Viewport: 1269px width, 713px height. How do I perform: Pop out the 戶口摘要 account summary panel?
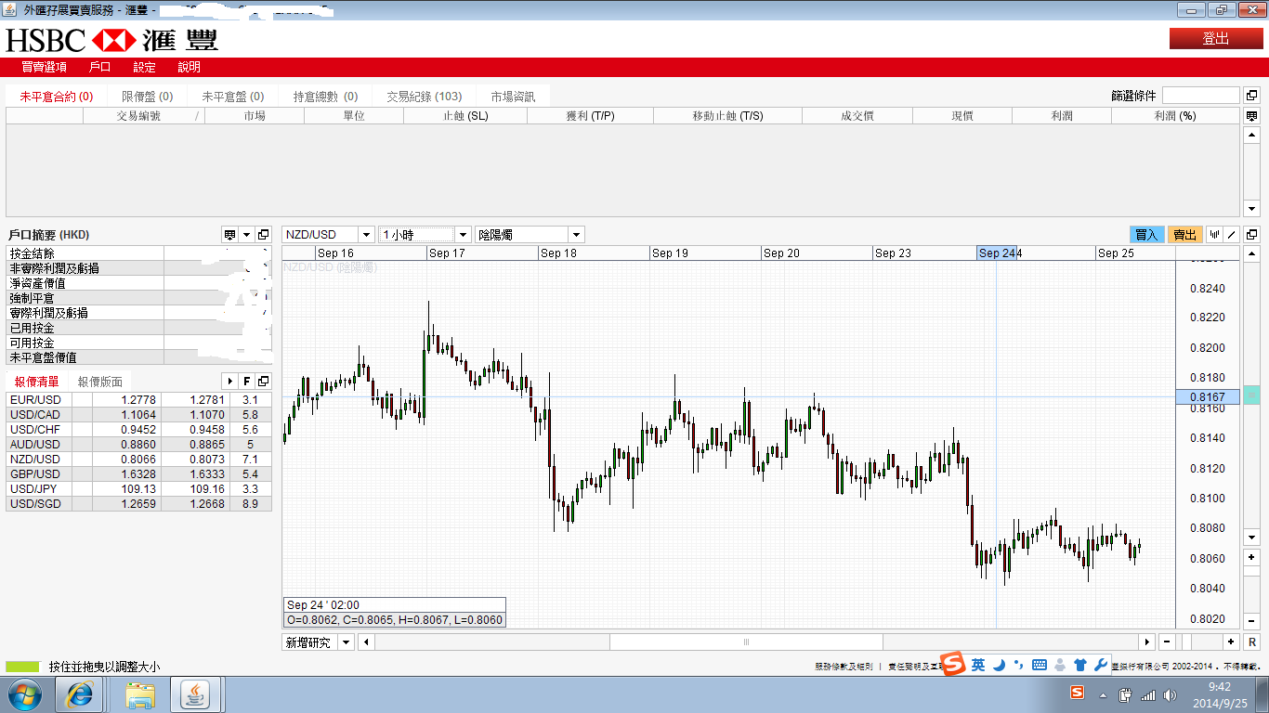(x=263, y=235)
